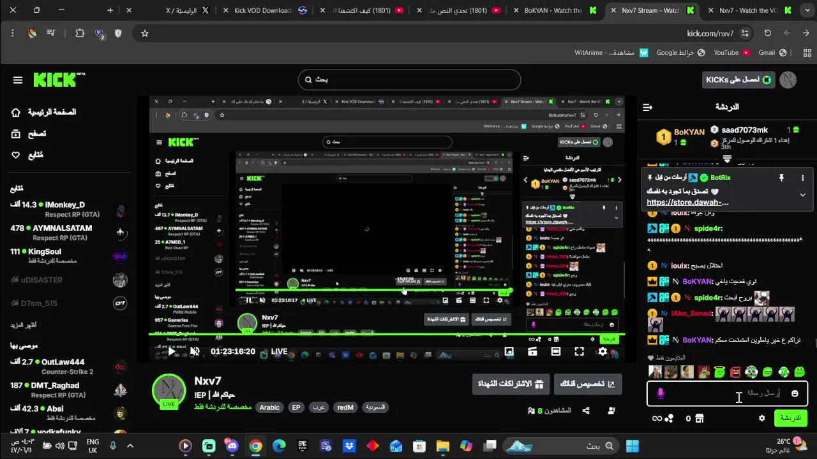Click the follow user icon
Screen dimensions: 817x459
click(x=612, y=411)
